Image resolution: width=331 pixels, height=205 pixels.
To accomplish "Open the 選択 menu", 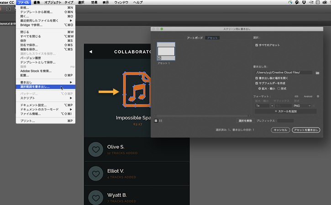I will click(x=81, y=3).
